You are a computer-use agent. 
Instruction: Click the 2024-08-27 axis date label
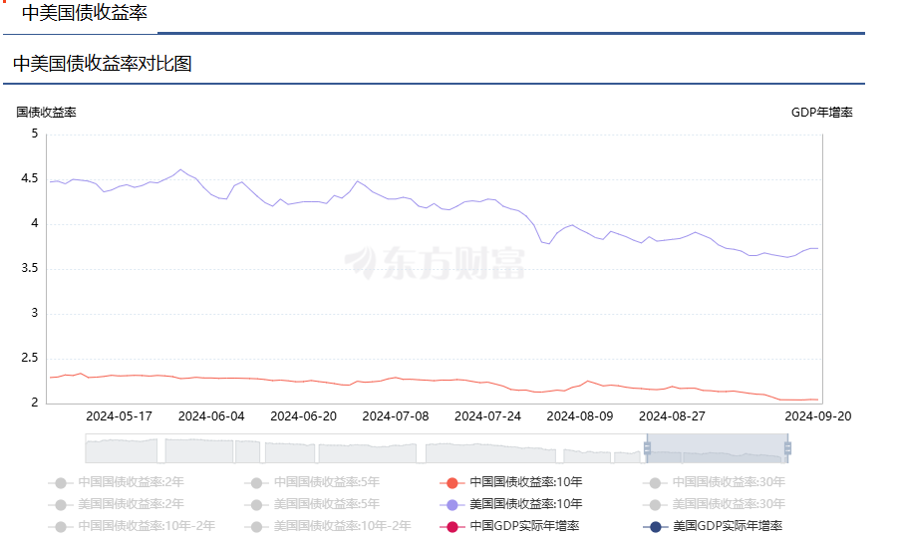[x=673, y=416]
